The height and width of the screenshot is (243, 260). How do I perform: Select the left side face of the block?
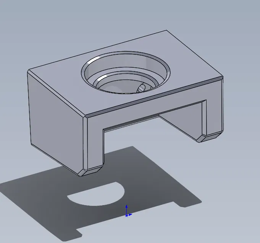click(57, 121)
